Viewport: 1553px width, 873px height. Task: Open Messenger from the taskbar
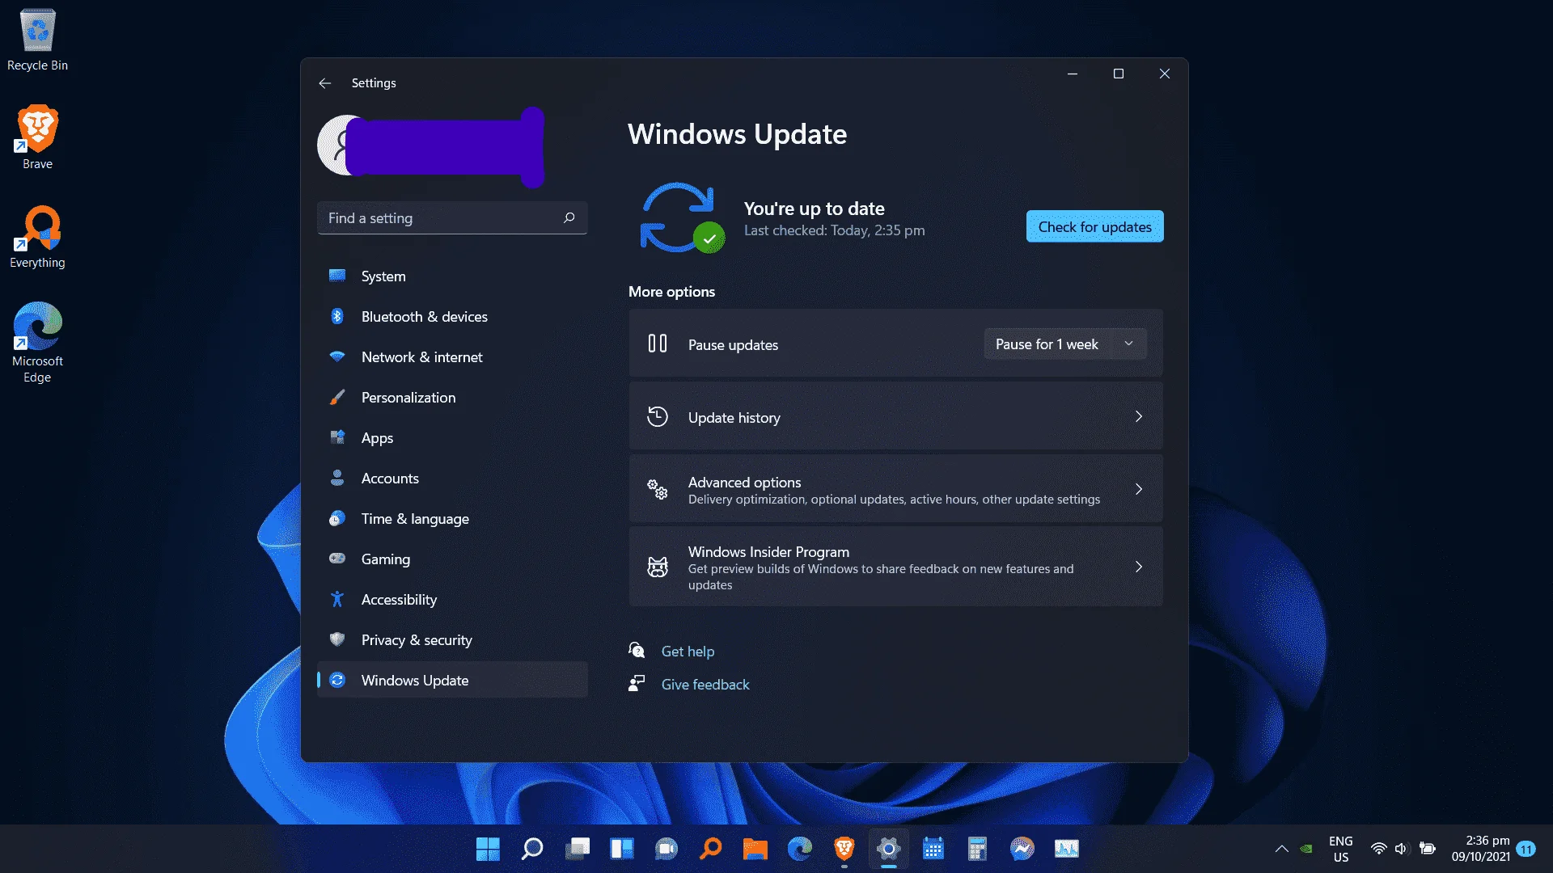(x=1022, y=849)
